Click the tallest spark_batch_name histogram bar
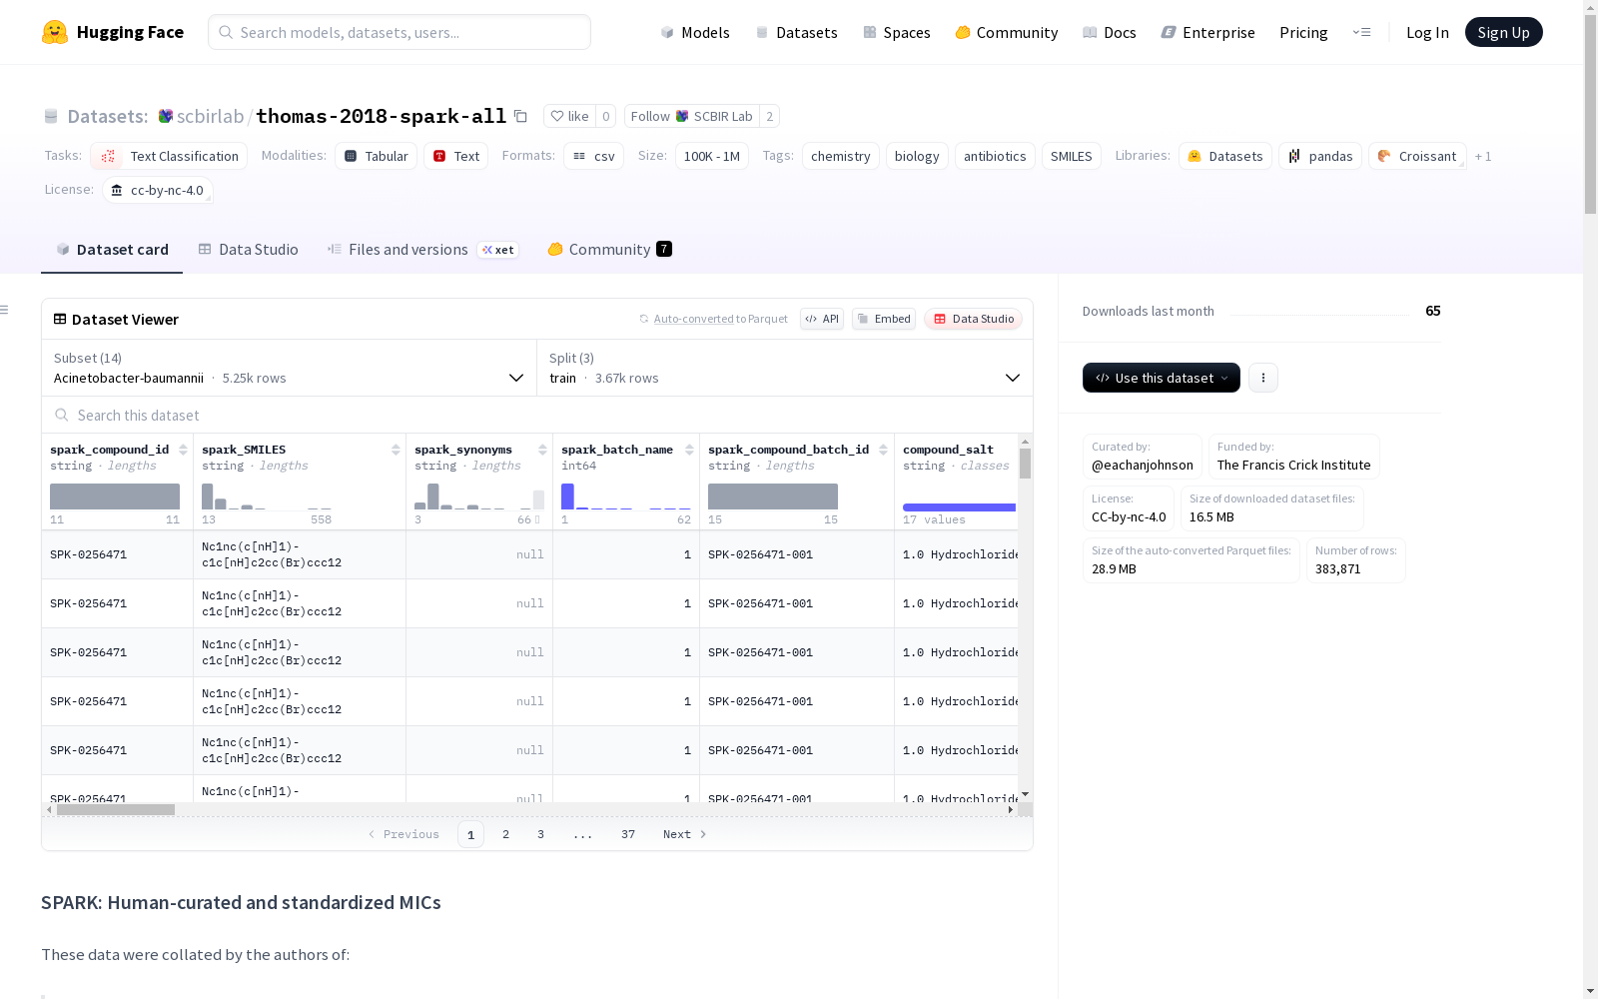The height and width of the screenshot is (999, 1598). (x=567, y=497)
